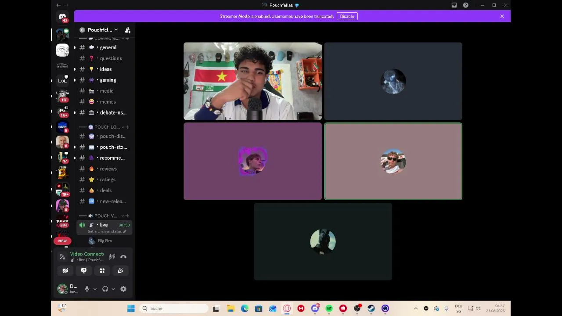
Task: Open the ideas channel
Action: click(x=104, y=69)
